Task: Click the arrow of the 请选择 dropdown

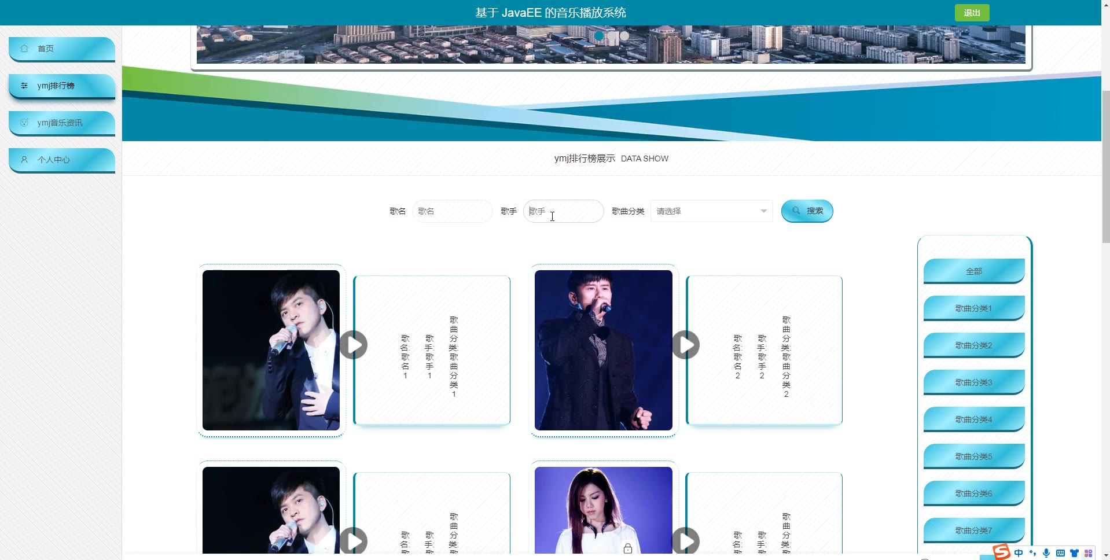Action: pos(763,211)
